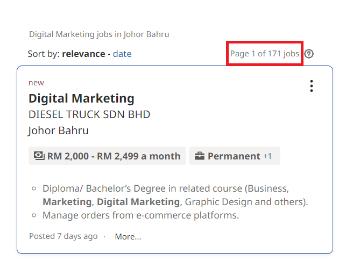Open the job count help icon
The image size is (360, 262).
[x=309, y=54]
